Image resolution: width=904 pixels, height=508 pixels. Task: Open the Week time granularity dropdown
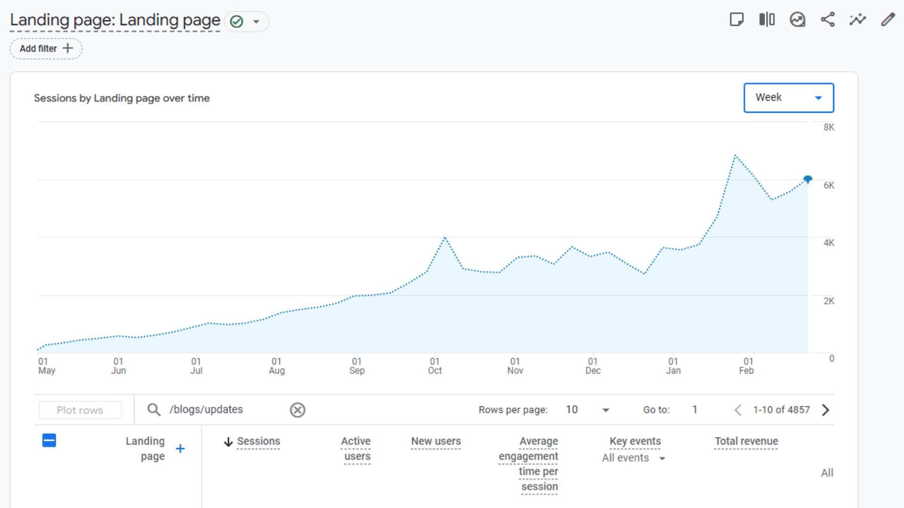(x=789, y=97)
